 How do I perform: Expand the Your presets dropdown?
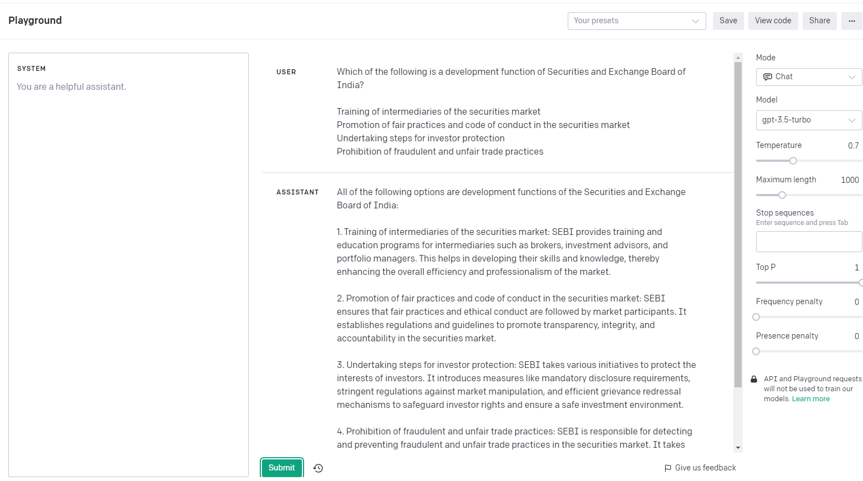636,21
